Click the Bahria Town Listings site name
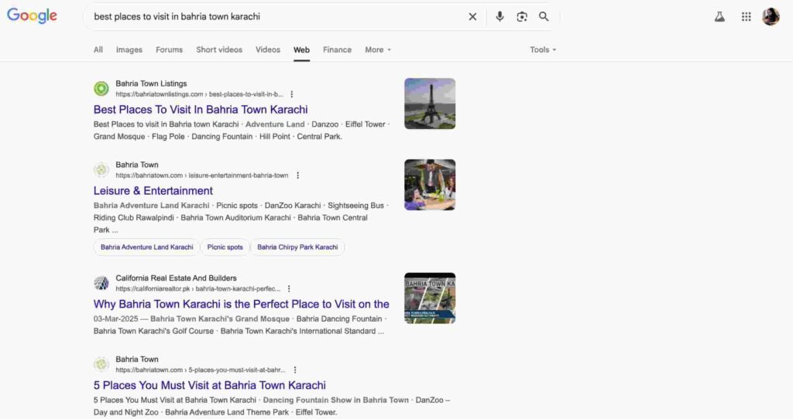The image size is (793, 419). (151, 83)
